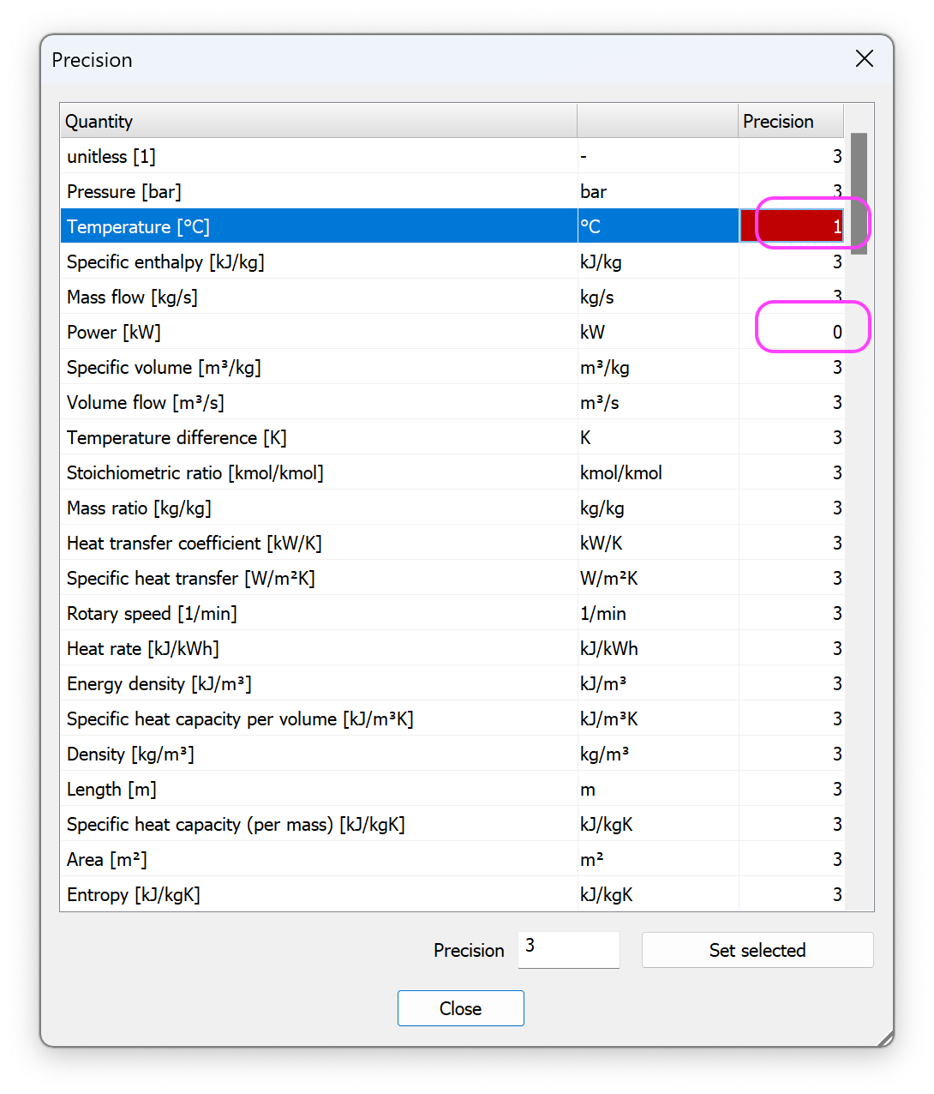The height and width of the screenshot is (1094, 934).
Task: Click the W/m²K unit cell
Action: click(658, 578)
